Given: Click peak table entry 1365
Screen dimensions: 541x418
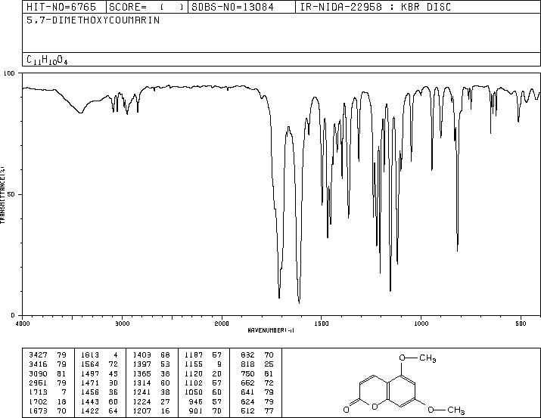Looking at the screenshot, I should [x=141, y=373].
